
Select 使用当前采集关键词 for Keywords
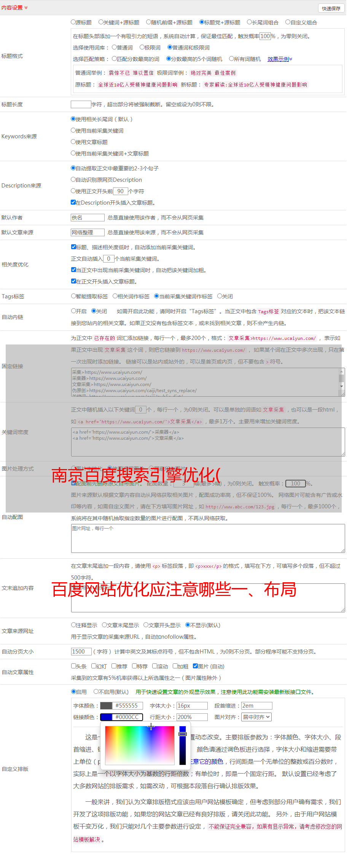pyautogui.click(x=73, y=130)
